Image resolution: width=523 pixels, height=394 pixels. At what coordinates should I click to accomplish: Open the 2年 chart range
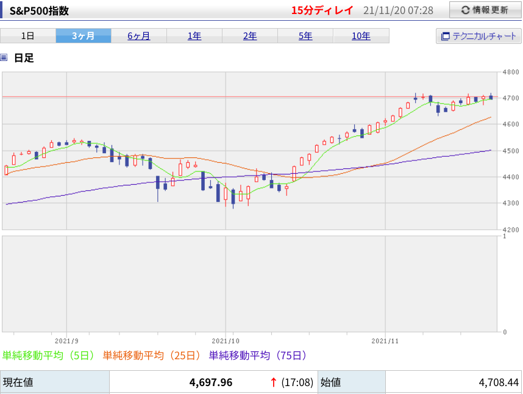[250, 36]
